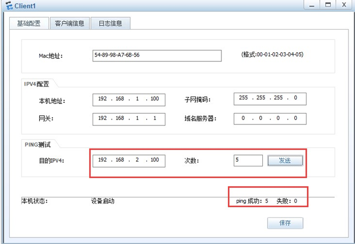Click the 网关 label
The height and width of the screenshot is (244, 355).
pos(46,118)
